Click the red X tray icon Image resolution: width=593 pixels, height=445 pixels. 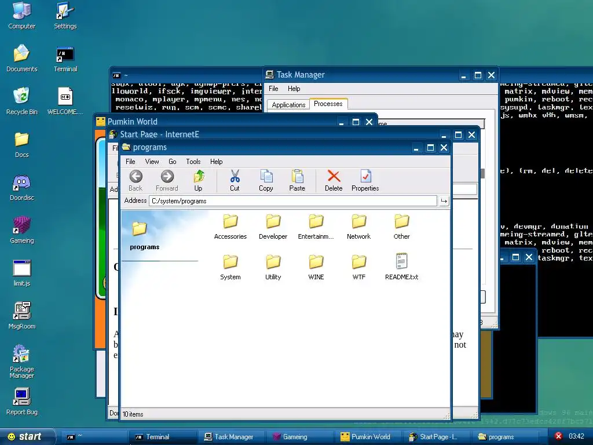[559, 436]
